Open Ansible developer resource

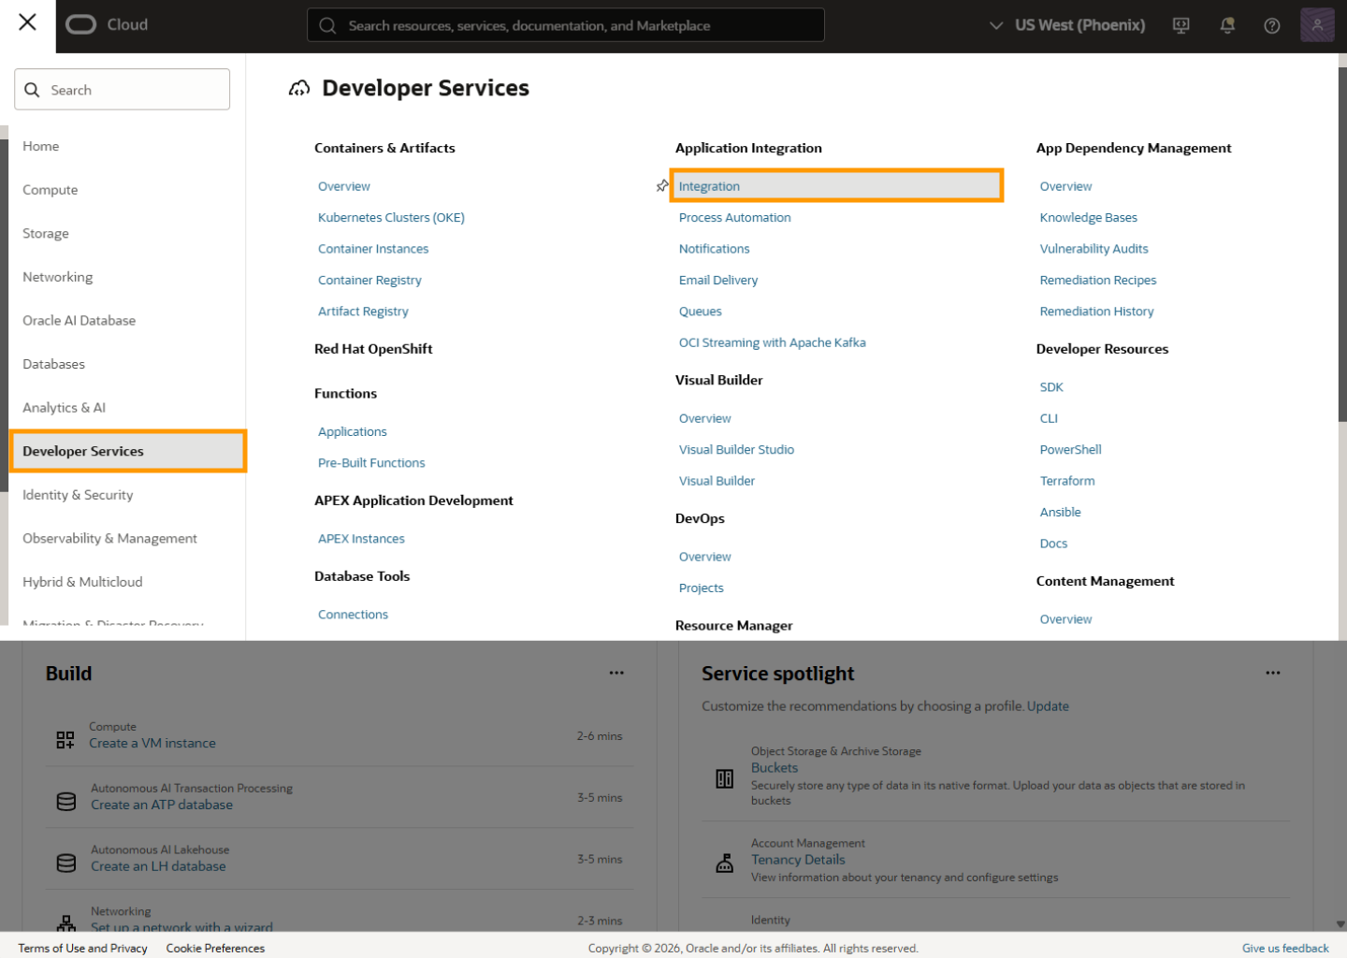point(1061,513)
